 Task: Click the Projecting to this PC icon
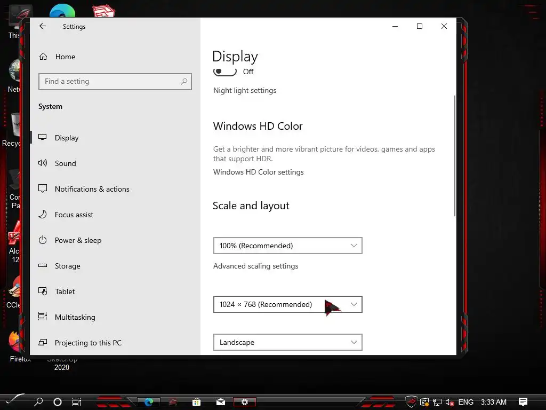pos(43,342)
